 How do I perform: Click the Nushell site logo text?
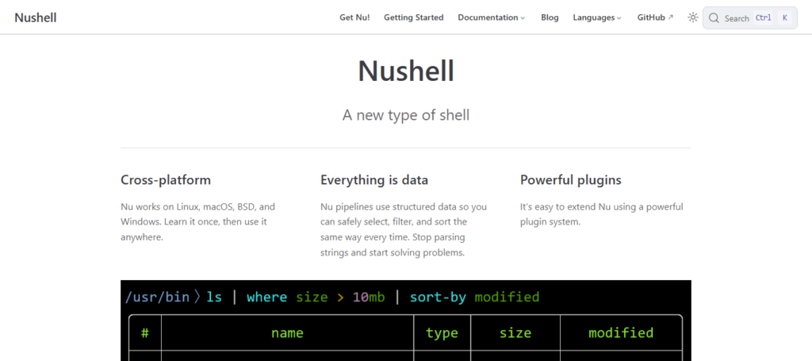pyautogui.click(x=35, y=17)
